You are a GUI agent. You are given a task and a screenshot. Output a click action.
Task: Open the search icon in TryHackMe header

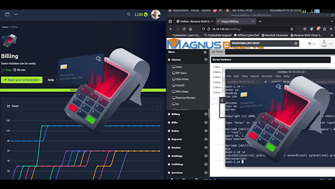[x=129, y=14]
